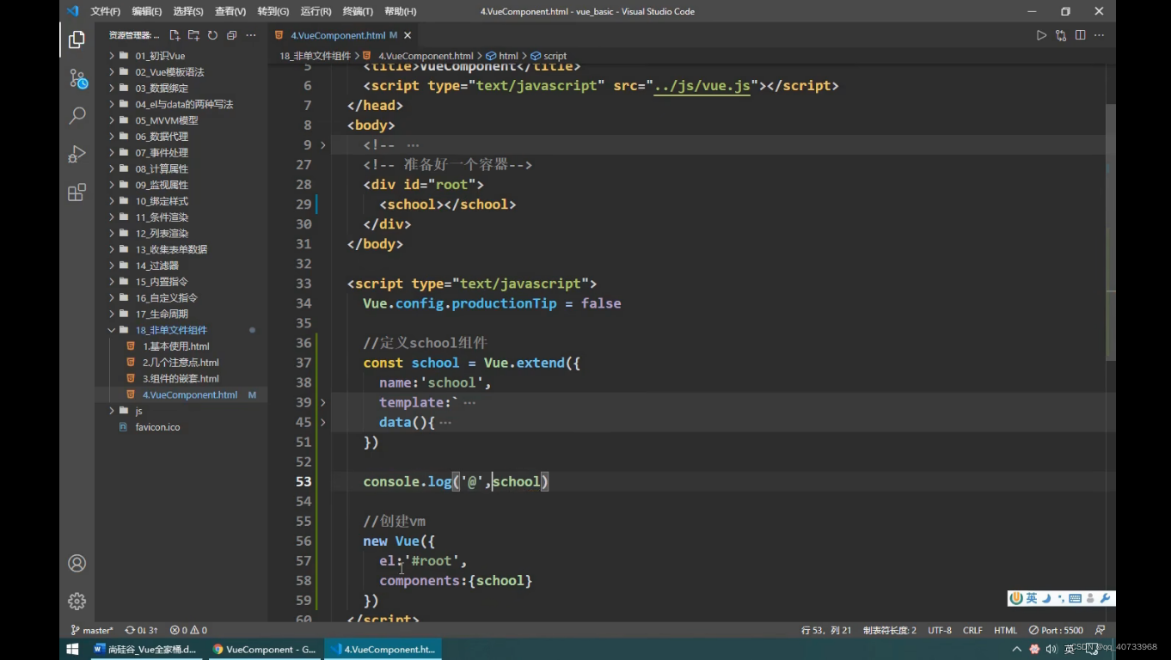This screenshot has height=660, width=1171.
Task: Open the 终端(T) menu
Action: (x=358, y=11)
